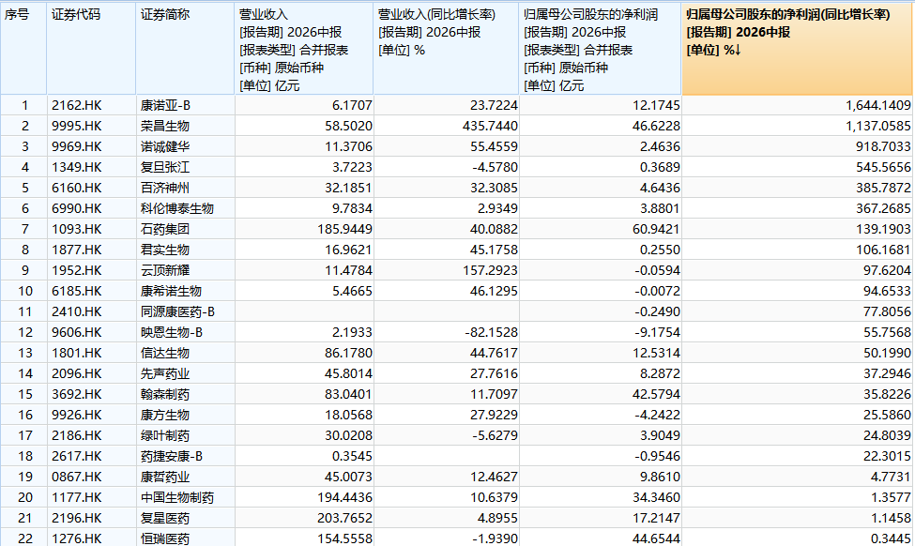Click revenue value 185.9449
915x546 pixels.
(x=344, y=229)
